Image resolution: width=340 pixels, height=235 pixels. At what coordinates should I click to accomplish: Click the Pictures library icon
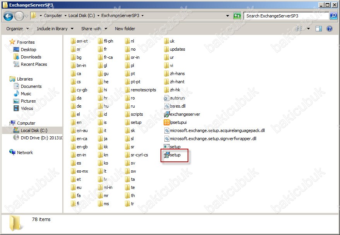(16, 101)
